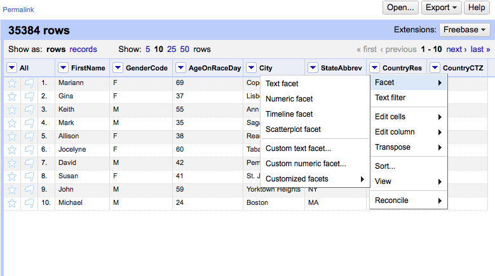The width and height of the screenshot is (495, 276).
Task: Go to next page of rows
Action: pyautogui.click(x=456, y=49)
